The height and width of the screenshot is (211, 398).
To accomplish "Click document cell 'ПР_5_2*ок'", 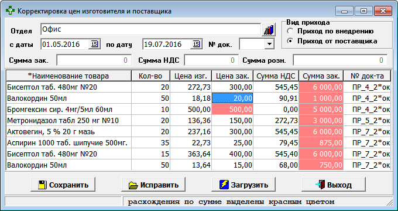I will [367, 120].
